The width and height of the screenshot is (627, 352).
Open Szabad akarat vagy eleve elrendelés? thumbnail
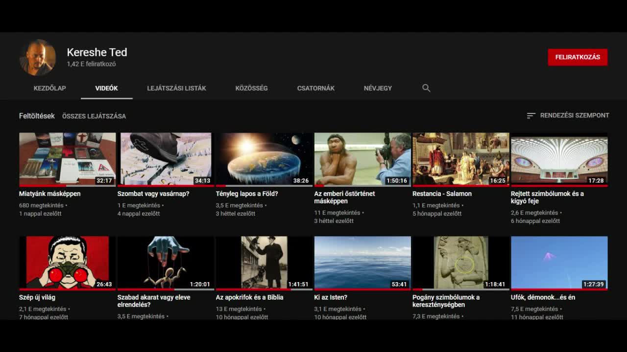coord(165,263)
